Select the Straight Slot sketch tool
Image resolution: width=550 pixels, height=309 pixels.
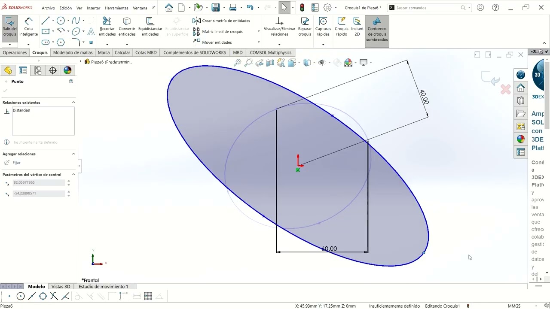45,42
